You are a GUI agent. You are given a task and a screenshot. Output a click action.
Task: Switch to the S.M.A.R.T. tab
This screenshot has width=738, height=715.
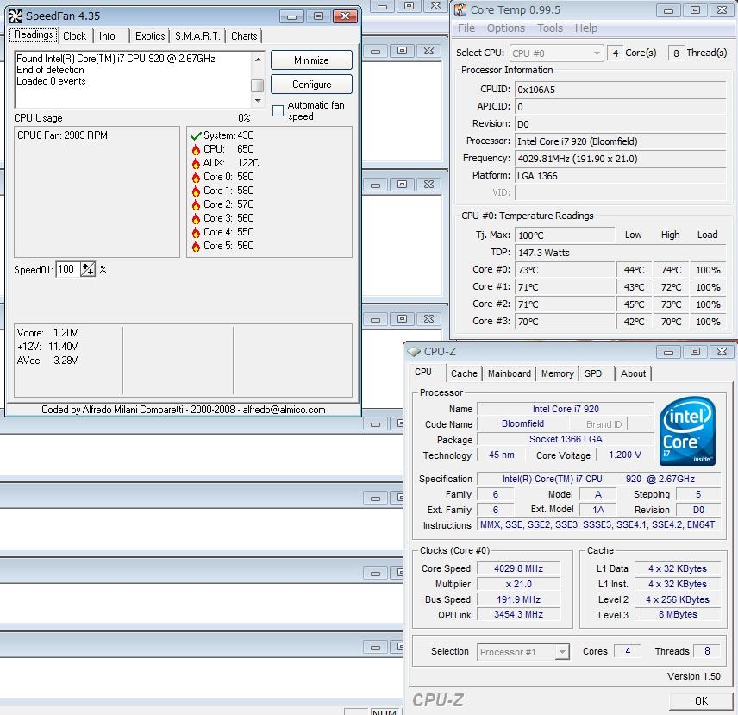tap(198, 36)
